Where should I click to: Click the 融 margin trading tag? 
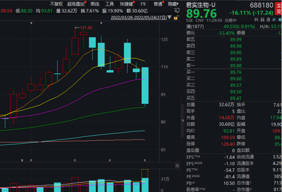[261, 19]
